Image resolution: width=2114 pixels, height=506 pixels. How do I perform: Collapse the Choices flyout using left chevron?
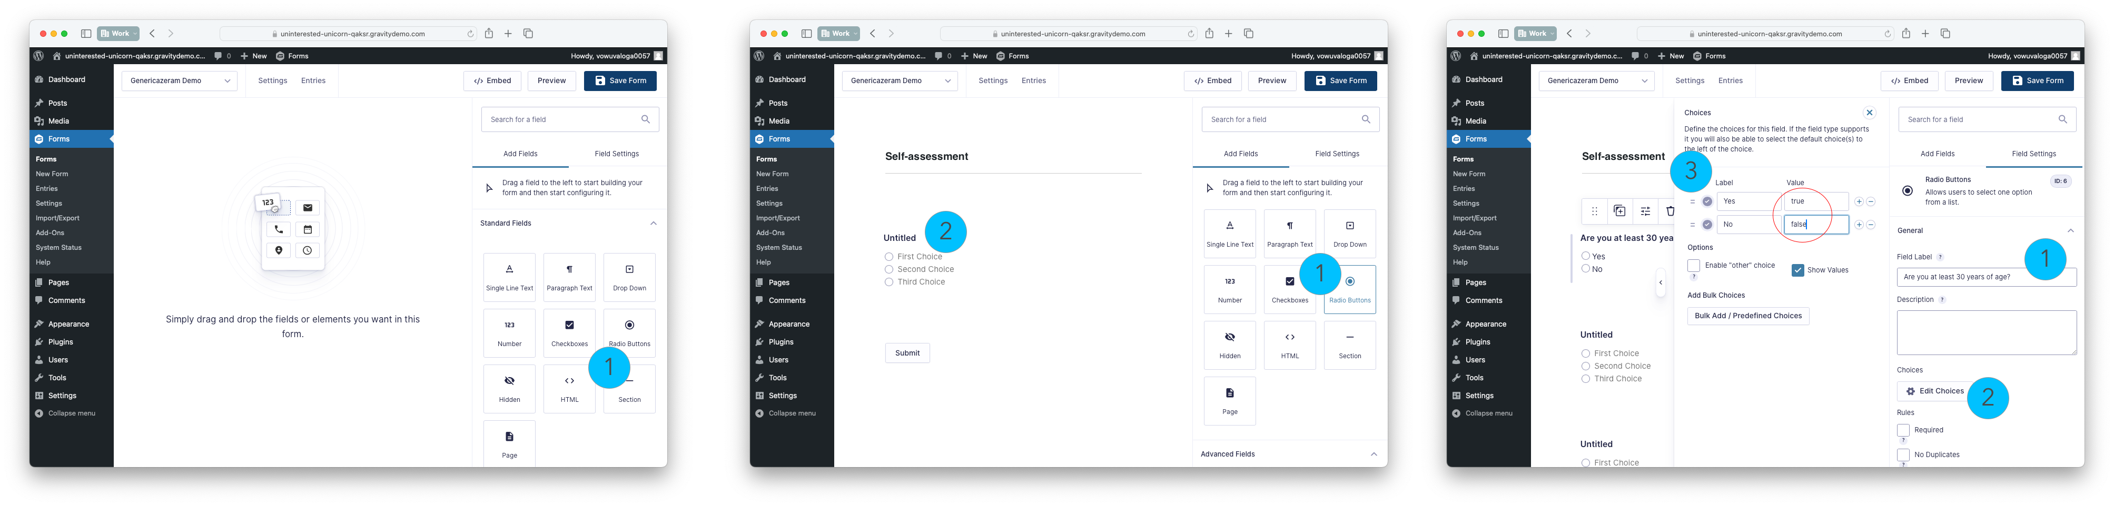tap(1660, 283)
